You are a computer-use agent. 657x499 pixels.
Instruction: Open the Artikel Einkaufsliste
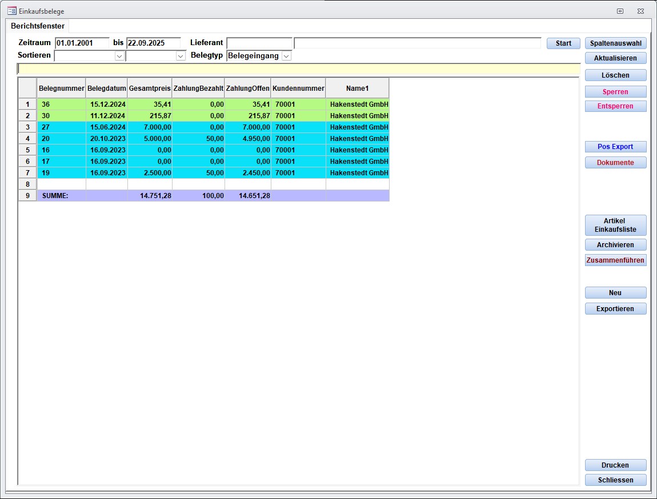[x=615, y=225]
